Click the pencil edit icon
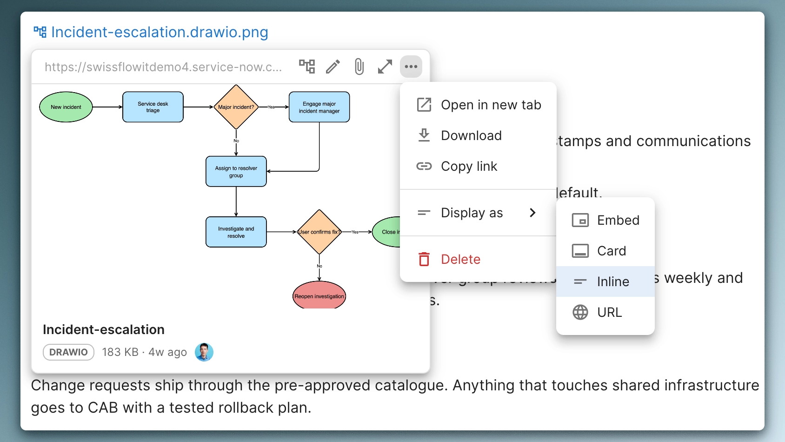785x442 pixels. 333,67
